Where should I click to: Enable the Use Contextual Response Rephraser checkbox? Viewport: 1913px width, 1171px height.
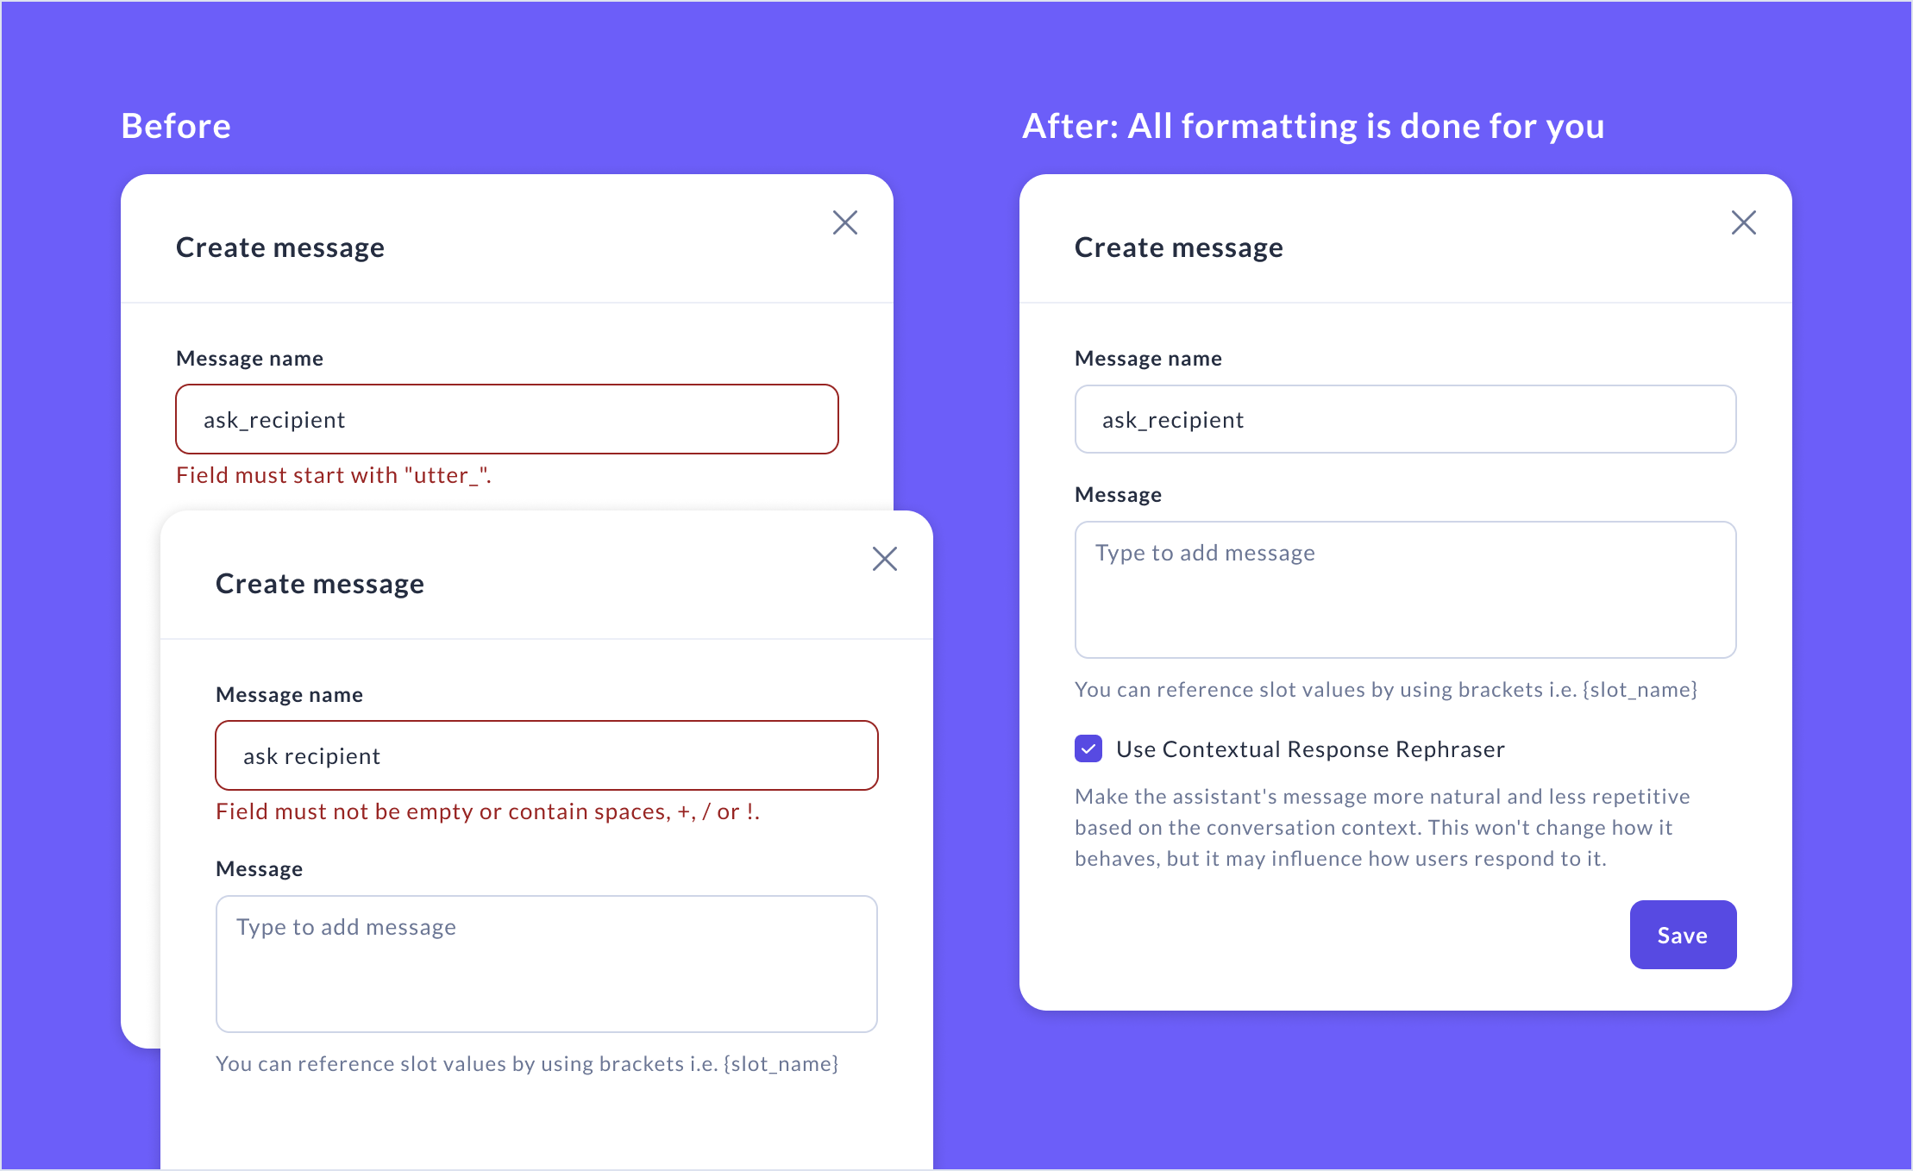pyautogui.click(x=1088, y=748)
